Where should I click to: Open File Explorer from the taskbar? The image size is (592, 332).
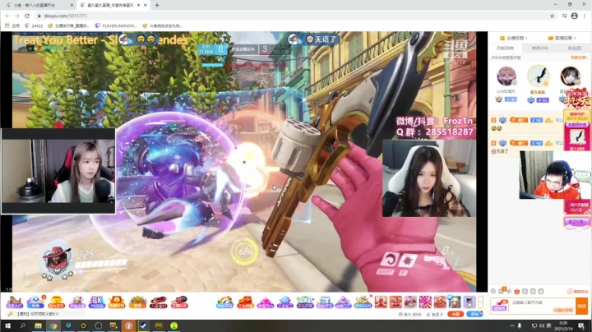38,325
